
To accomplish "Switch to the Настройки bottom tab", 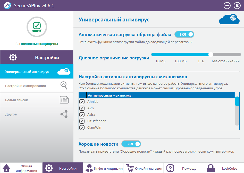I will tap(63, 168).
